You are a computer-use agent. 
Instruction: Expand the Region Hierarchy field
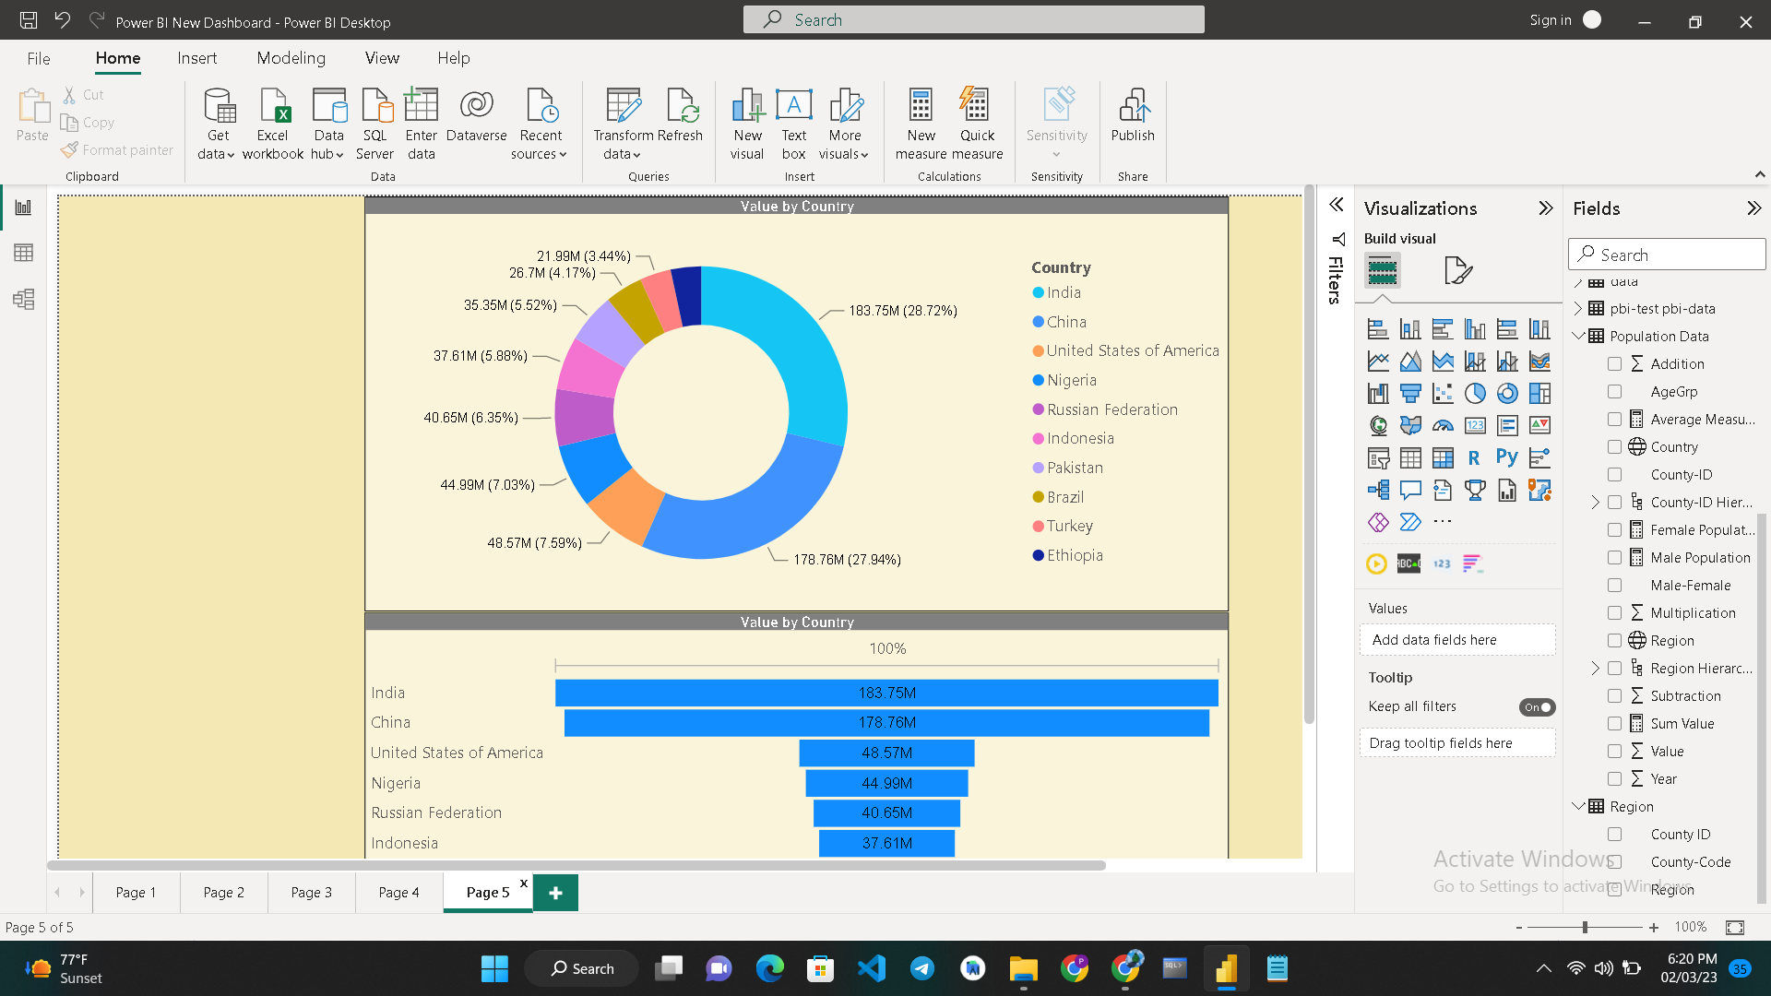point(1595,668)
